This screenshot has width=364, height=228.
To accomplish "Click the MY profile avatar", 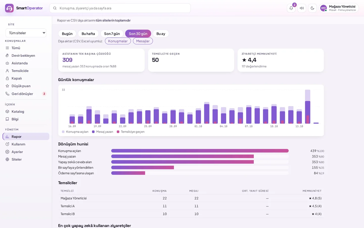I will click(x=323, y=8).
